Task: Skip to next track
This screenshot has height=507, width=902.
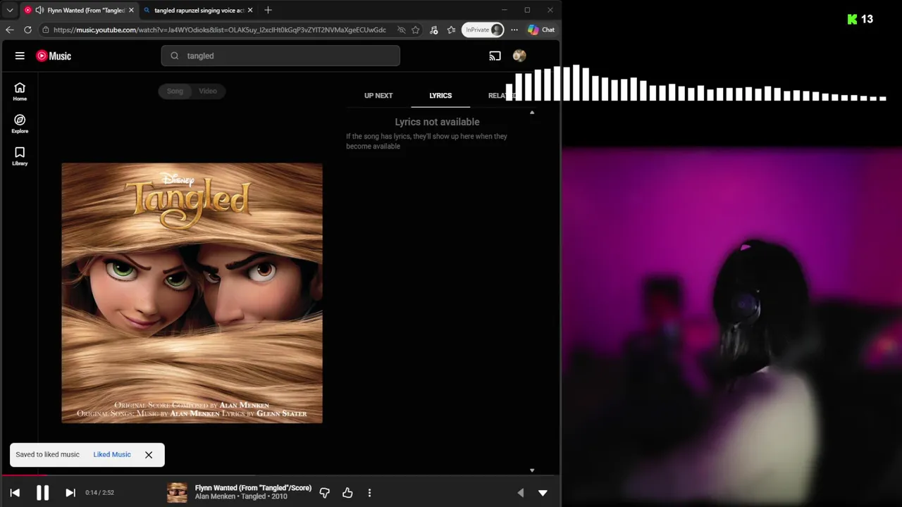Action: 70,493
